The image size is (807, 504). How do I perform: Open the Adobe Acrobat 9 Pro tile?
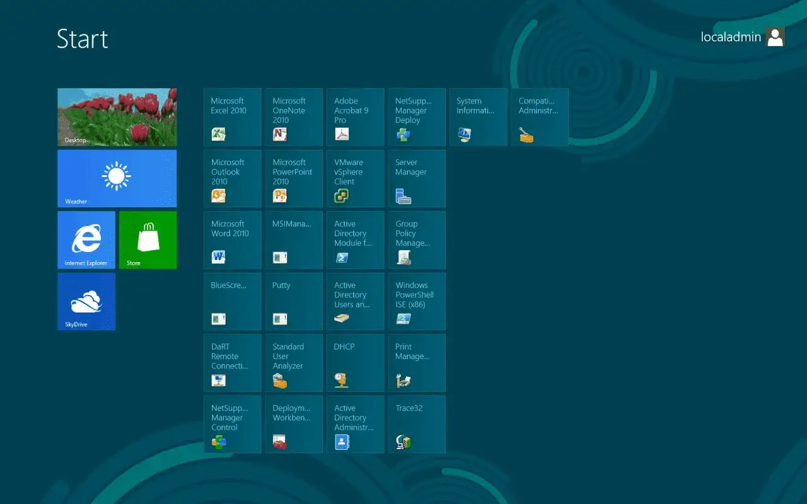(356, 117)
